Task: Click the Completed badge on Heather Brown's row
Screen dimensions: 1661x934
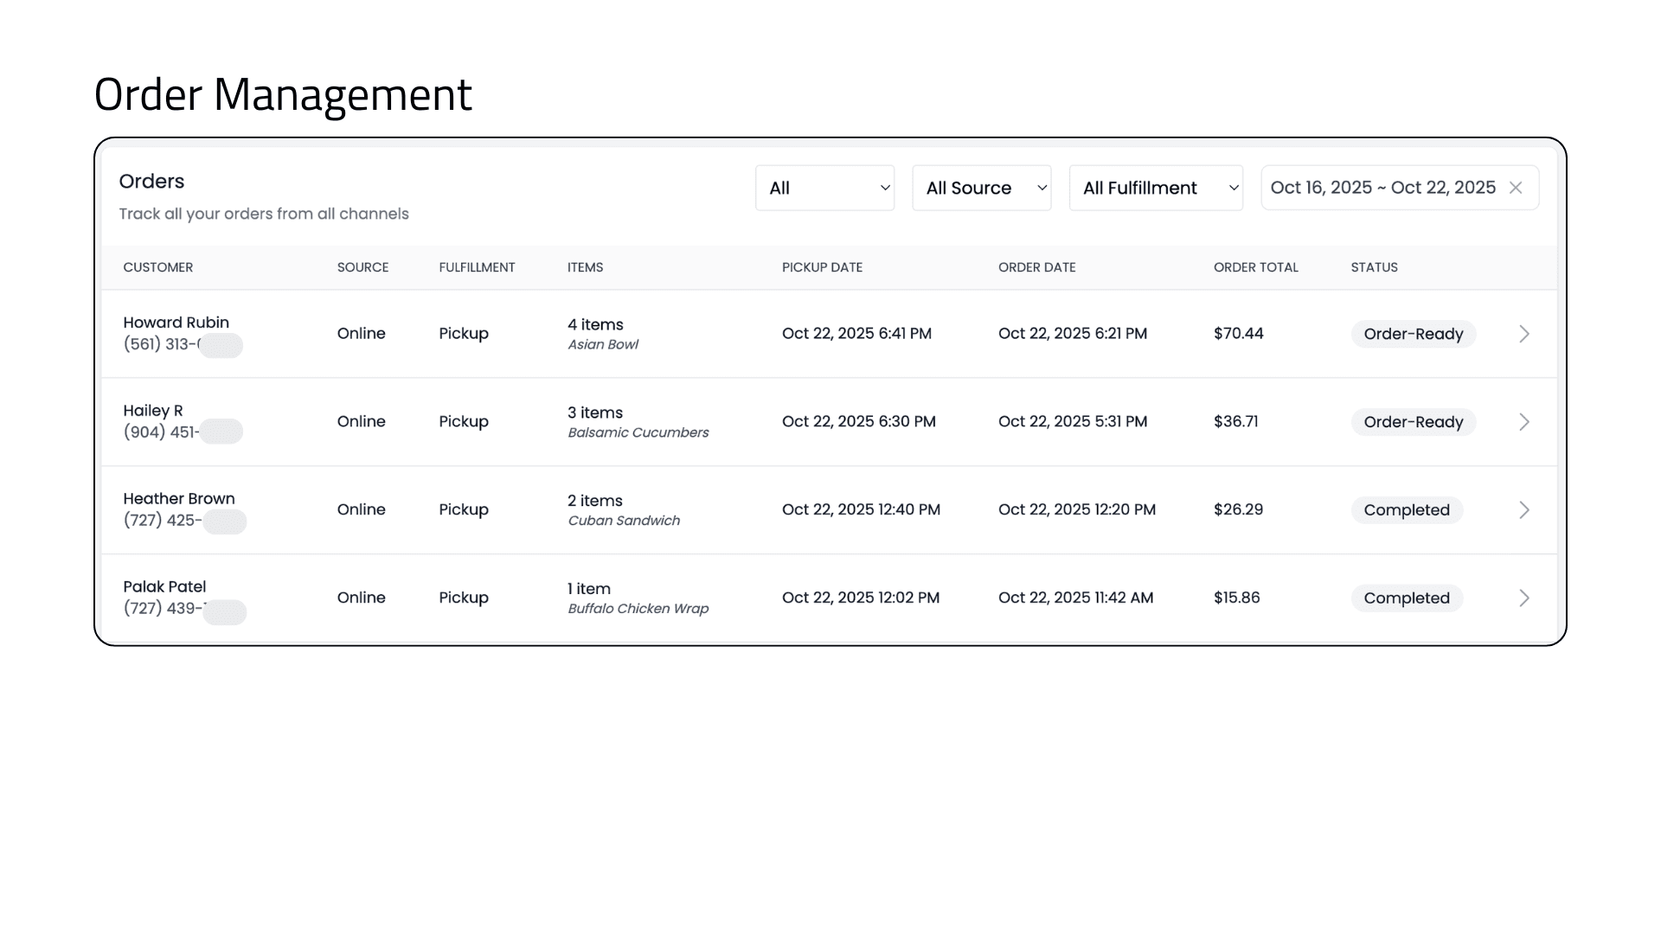Action: [1407, 510]
